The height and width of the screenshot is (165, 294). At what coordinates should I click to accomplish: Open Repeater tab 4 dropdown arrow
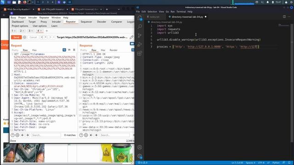[x=41, y=31]
